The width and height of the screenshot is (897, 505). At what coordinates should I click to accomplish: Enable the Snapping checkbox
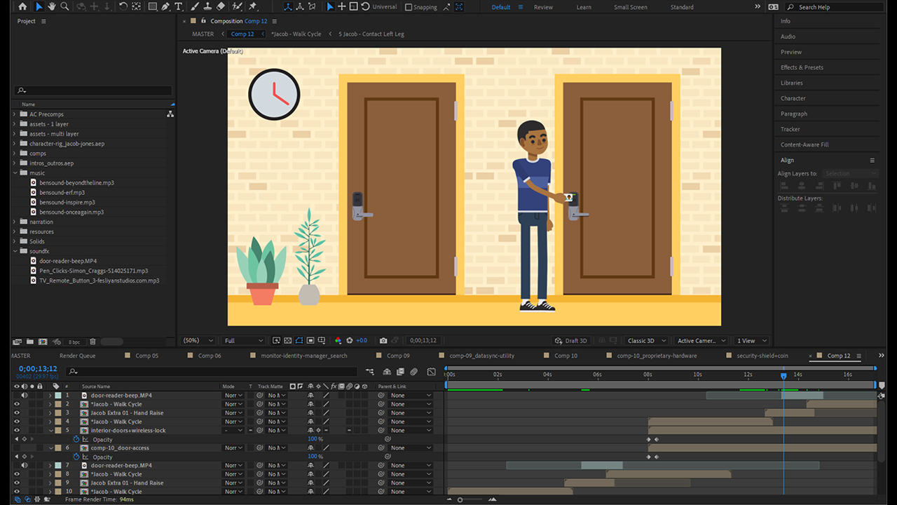pos(409,7)
